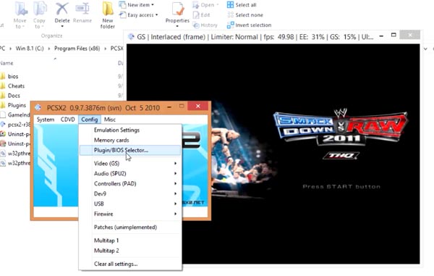Click Invert selection in the ribbon

pos(249,25)
